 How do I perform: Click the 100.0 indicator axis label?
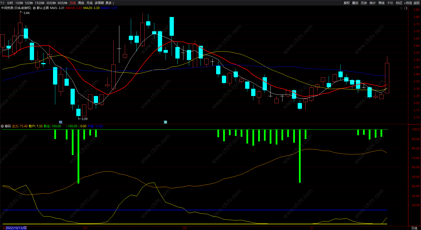pyautogui.click(x=416, y=129)
